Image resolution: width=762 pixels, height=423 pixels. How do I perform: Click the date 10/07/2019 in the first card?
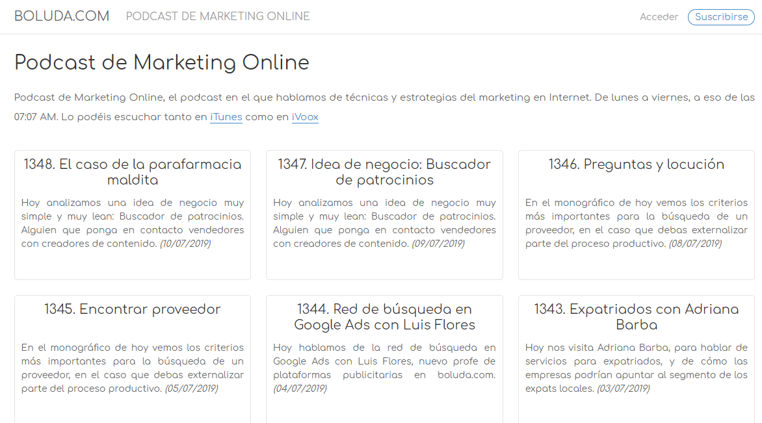[x=185, y=244]
